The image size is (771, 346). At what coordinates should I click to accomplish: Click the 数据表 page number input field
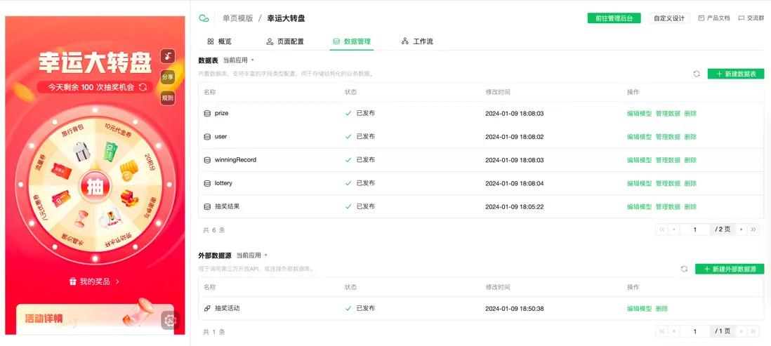coord(695,229)
